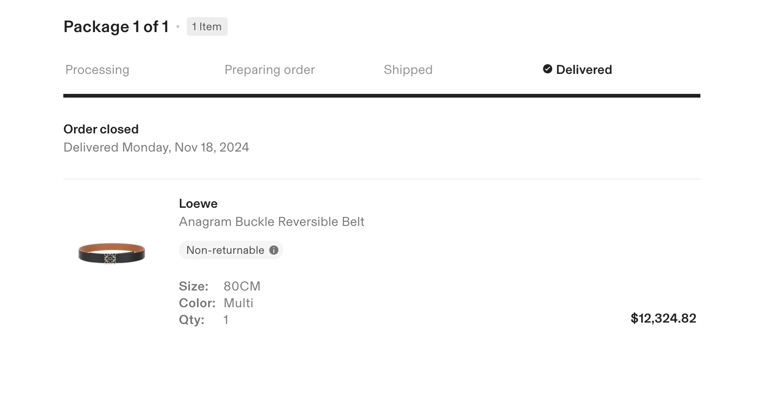
Task: Select the Shipped status step
Action: click(x=408, y=70)
